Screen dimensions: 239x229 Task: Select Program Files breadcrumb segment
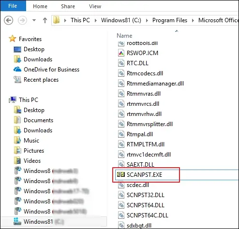click(x=170, y=20)
